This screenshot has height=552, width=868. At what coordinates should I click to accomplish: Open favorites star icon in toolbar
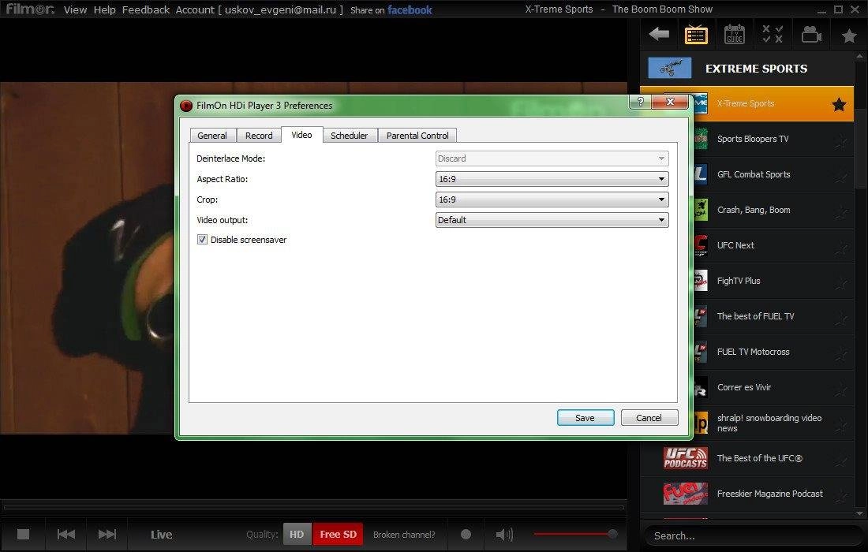(x=848, y=35)
